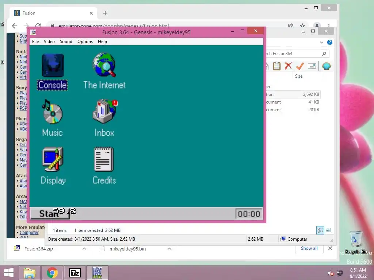Expand the Fusion364.zip download options arrow

tap(84, 249)
